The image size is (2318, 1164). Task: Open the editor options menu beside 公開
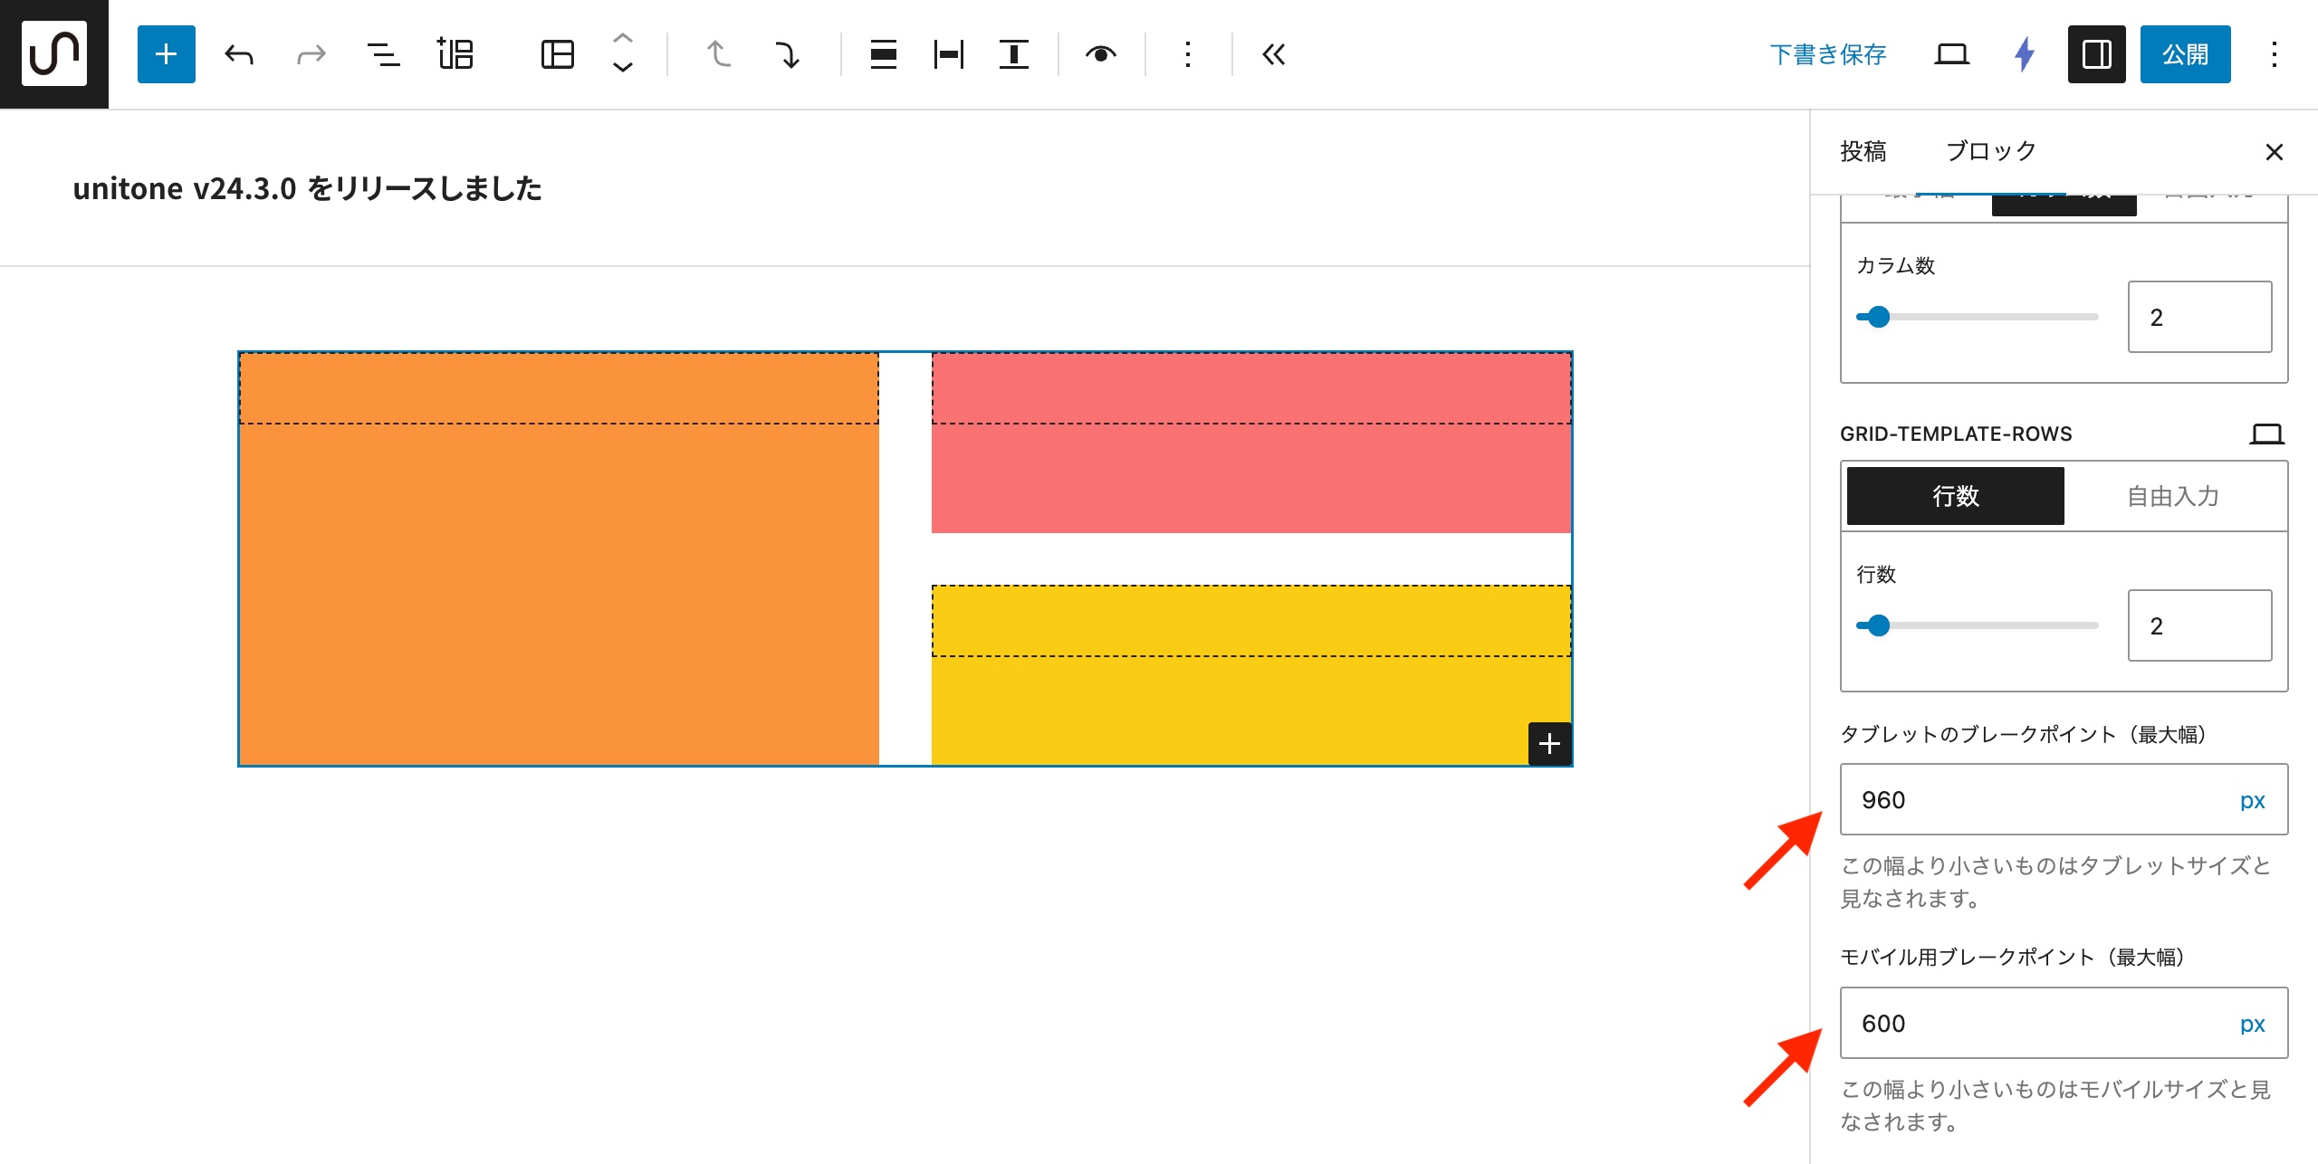point(2274,54)
